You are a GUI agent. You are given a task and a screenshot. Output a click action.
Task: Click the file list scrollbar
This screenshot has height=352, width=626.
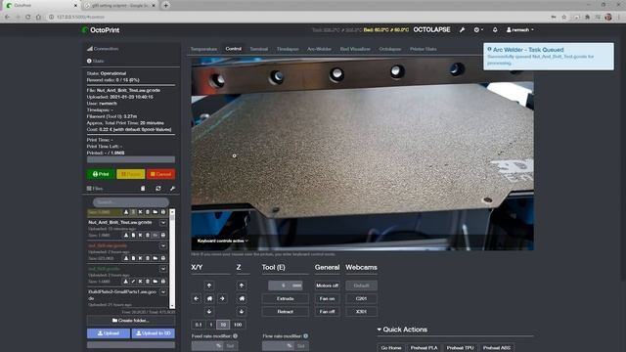coord(172,258)
